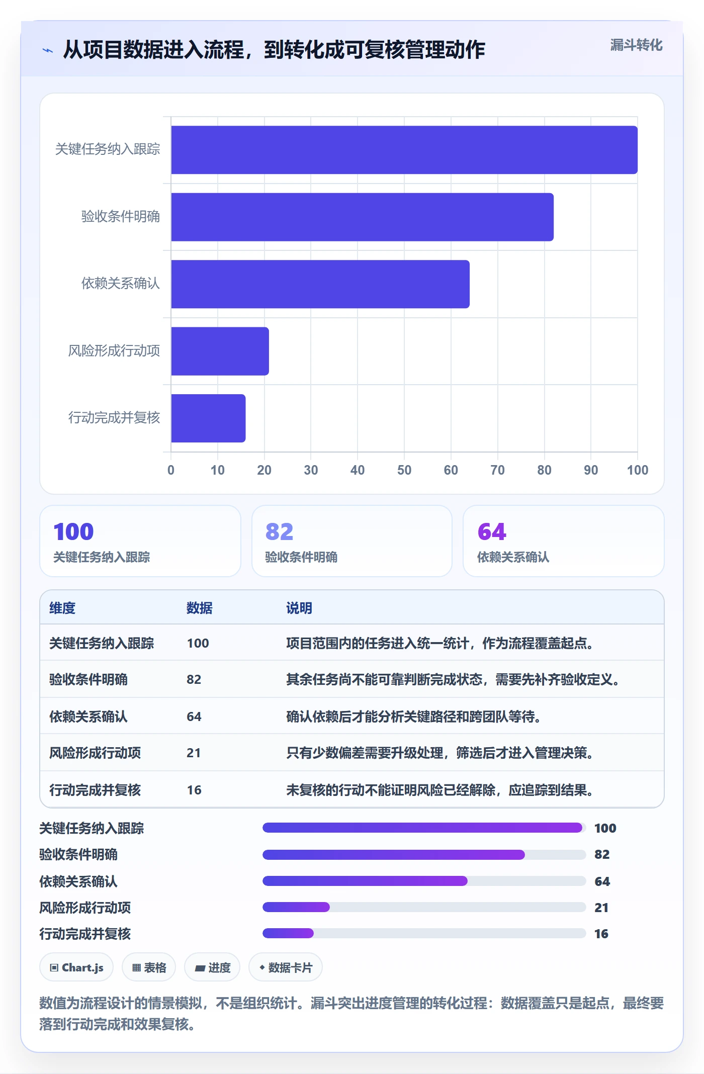This screenshot has width=704, height=1074.
Task: Click the value 21 in the table
Action: click(194, 753)
